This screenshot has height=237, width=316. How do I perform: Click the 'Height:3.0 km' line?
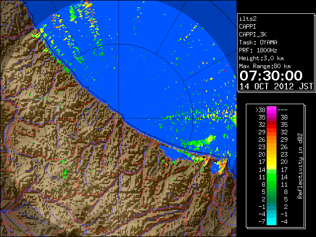click(261, 58)
